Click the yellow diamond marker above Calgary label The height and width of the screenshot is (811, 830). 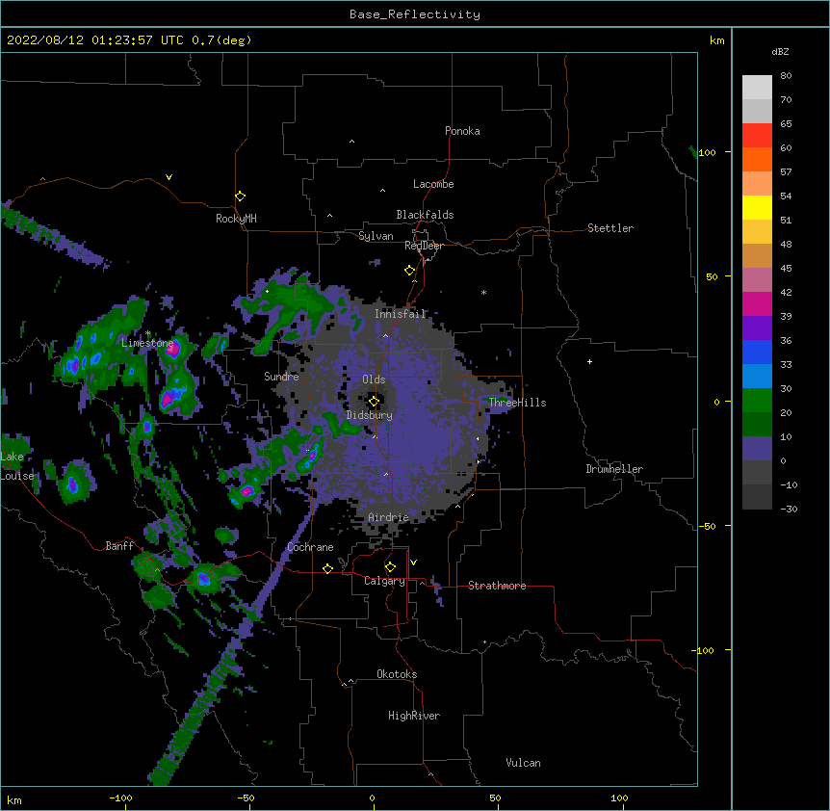coord(390,567)
